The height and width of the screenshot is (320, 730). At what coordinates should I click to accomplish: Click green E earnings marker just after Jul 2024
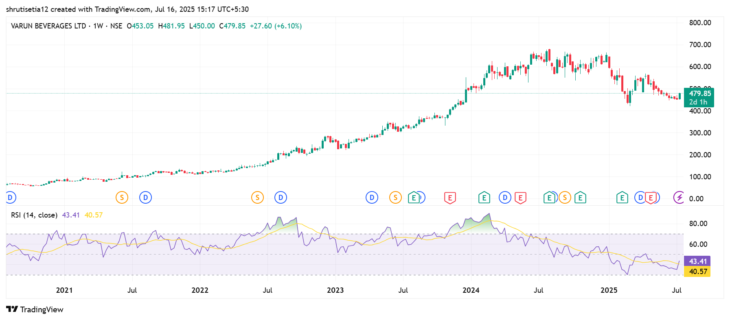(x=549, y=198)
